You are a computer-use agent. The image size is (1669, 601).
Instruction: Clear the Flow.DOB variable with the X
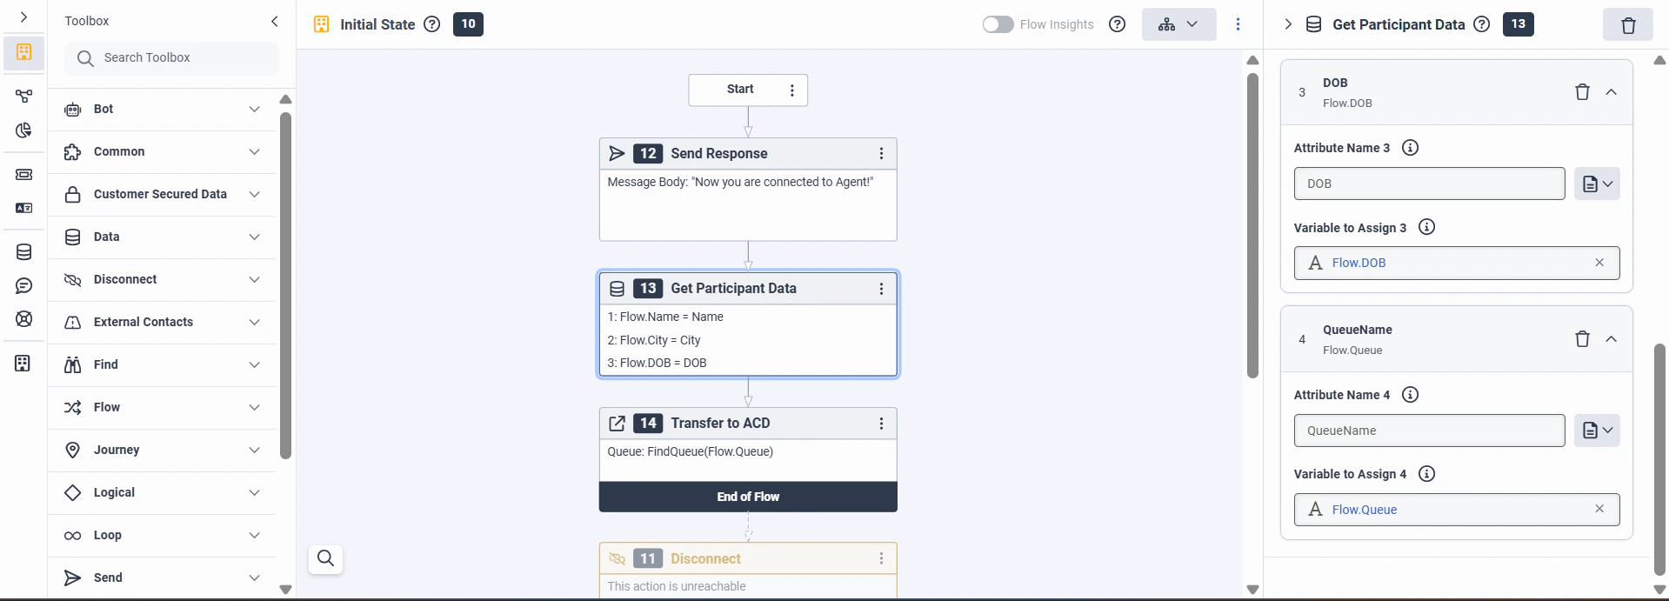(x=1599, y=262)
